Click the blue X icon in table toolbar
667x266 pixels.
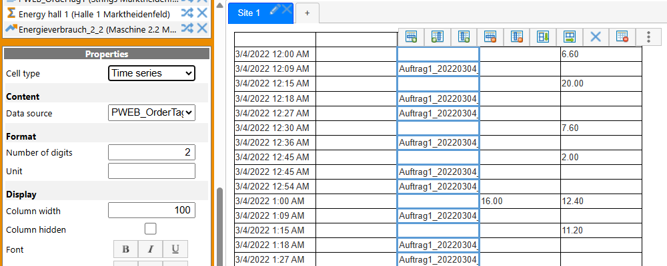(x=596, y=37)
